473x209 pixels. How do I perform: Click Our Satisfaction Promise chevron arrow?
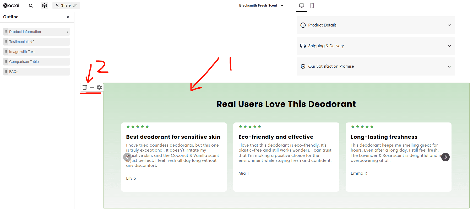tap(449, 67)
